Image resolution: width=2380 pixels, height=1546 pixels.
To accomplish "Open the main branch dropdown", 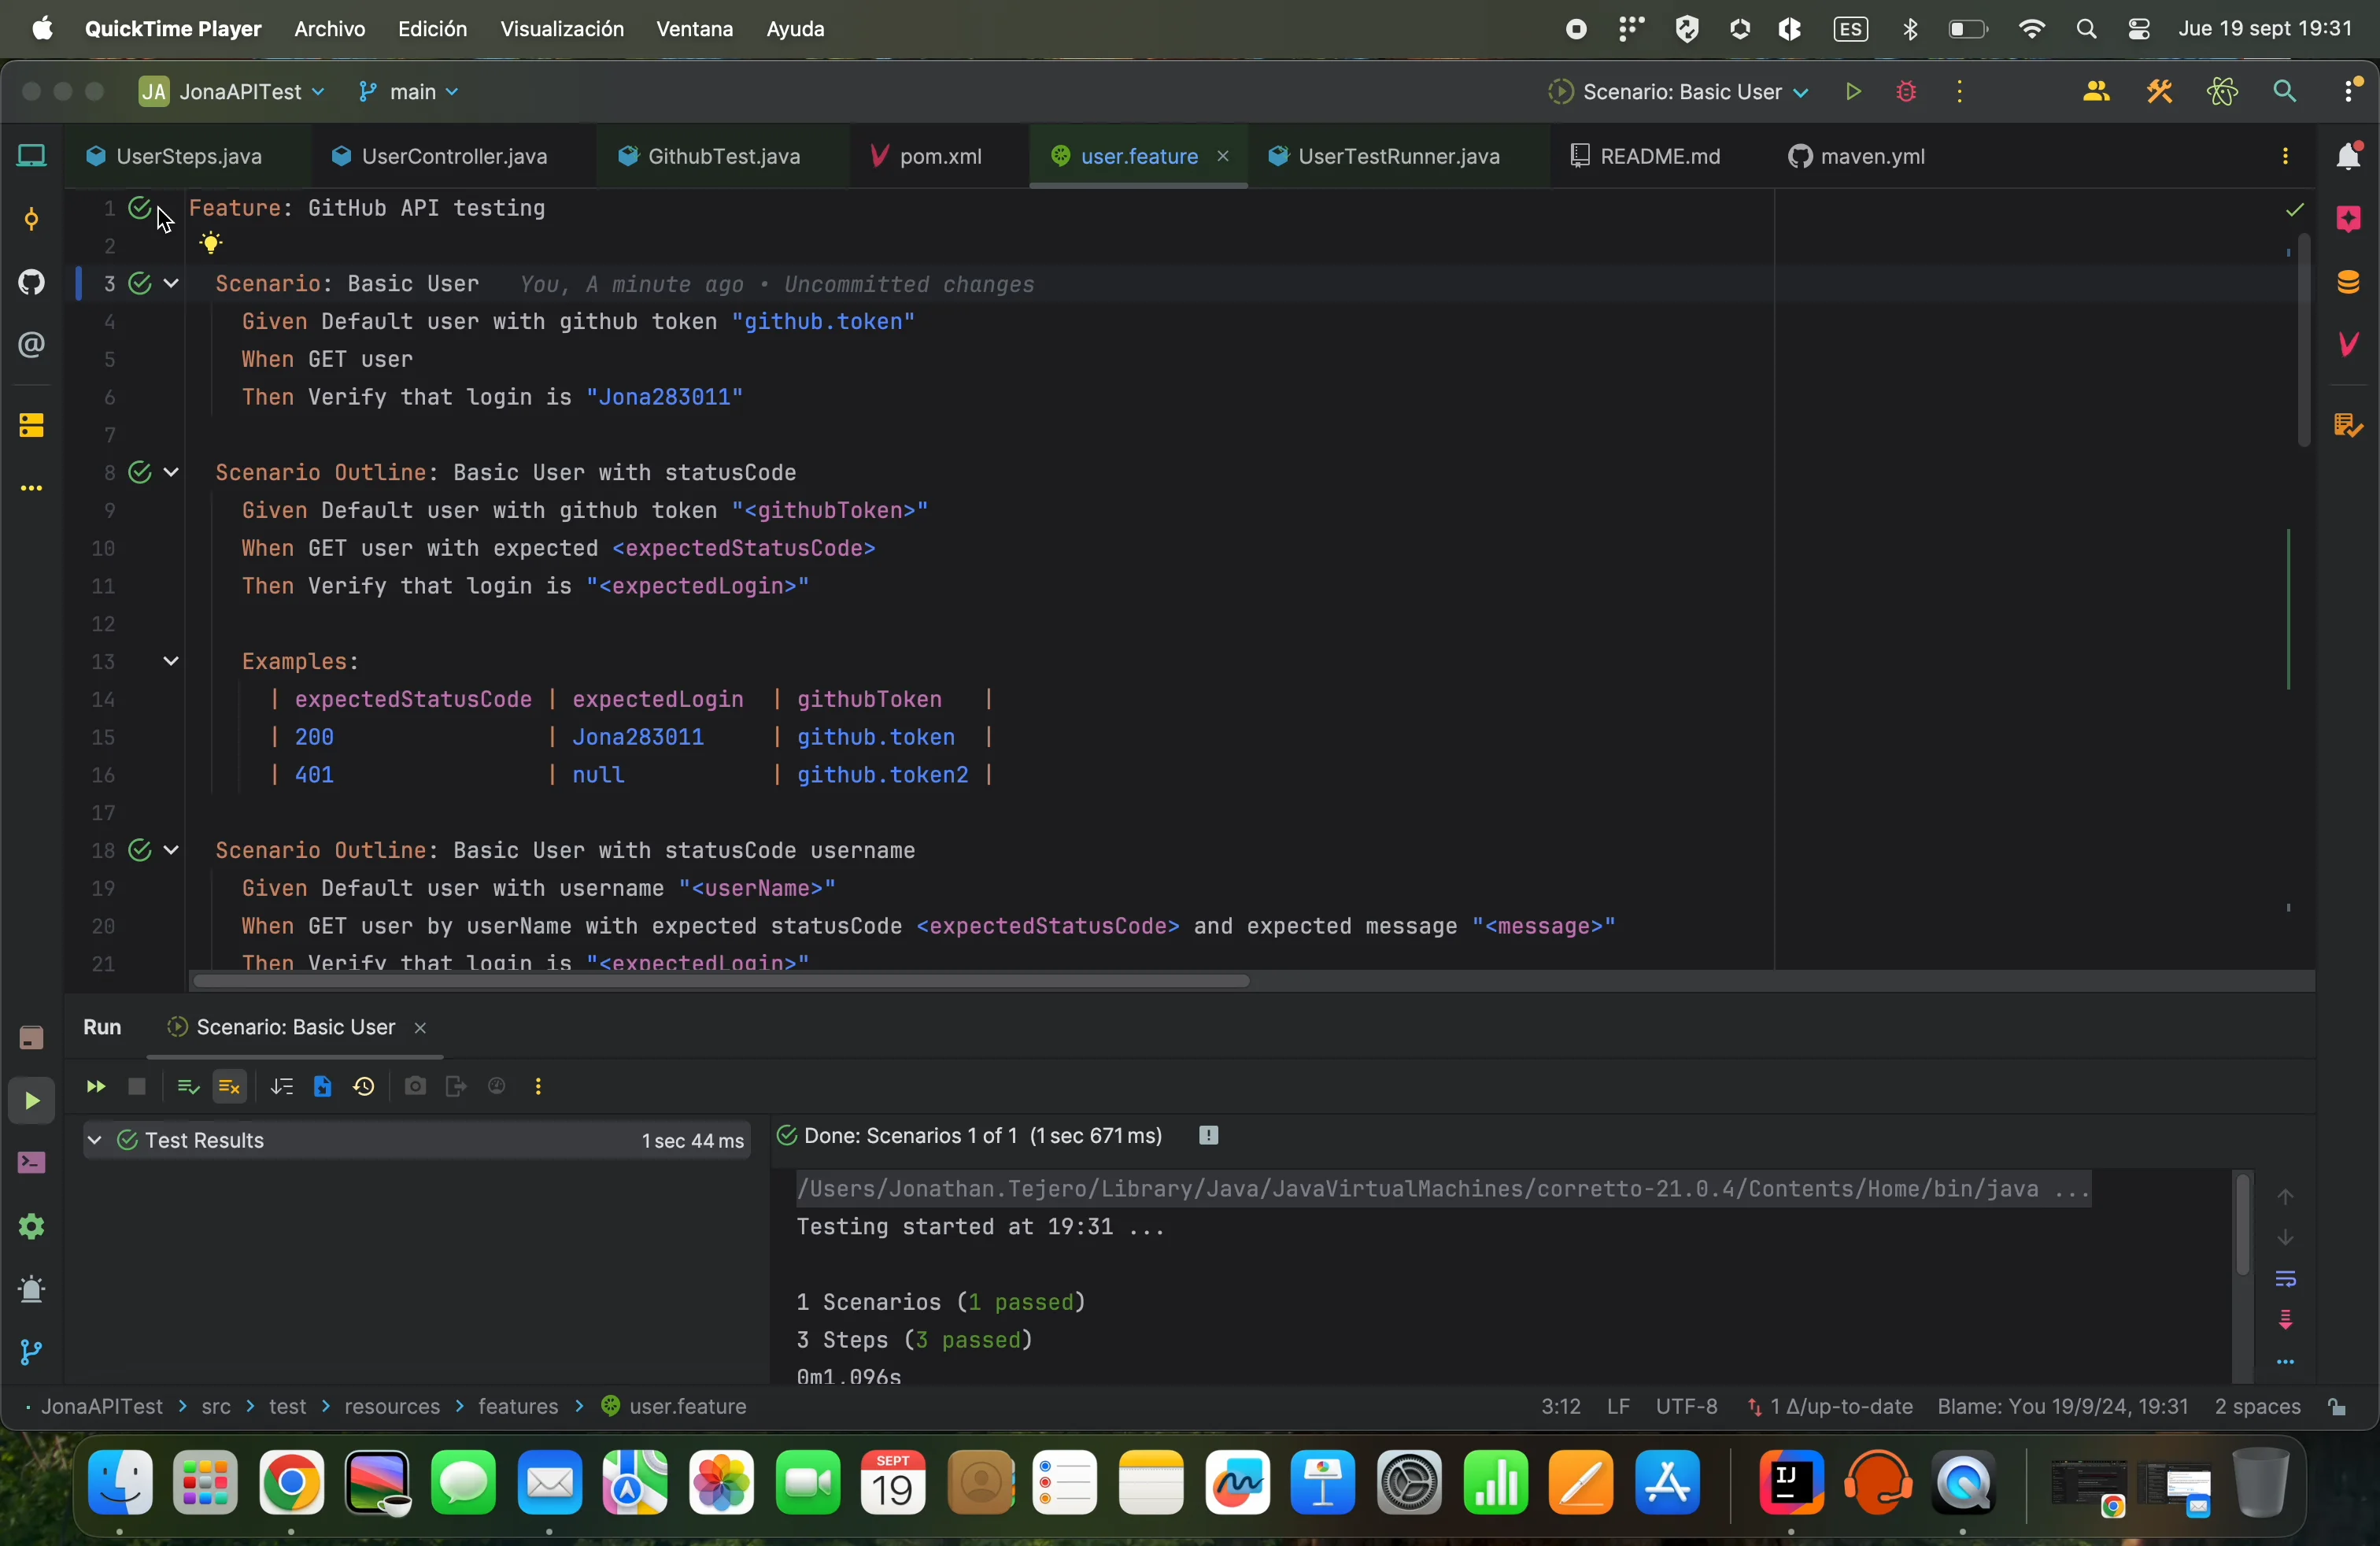I will pyautogui.click(x=408, y=92).
